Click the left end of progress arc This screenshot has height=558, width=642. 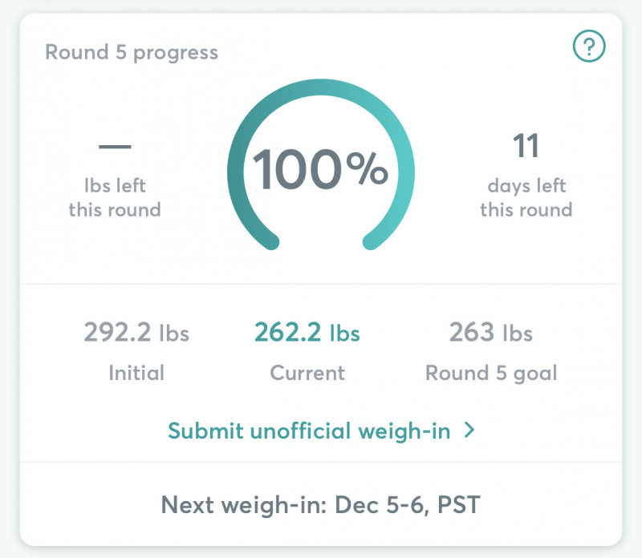tap(270, 242)
